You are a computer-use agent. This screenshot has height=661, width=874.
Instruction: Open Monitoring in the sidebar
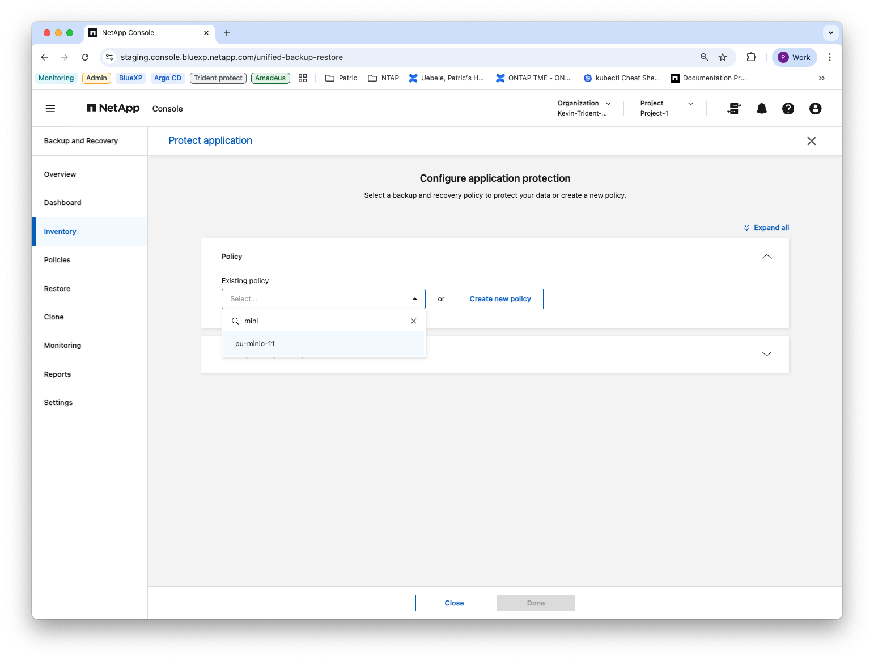[x=90, y=346]
